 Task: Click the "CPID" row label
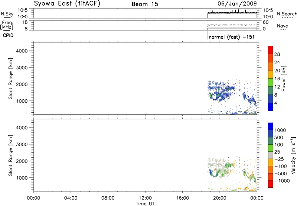pyautogui.click(x=8, y=35)
